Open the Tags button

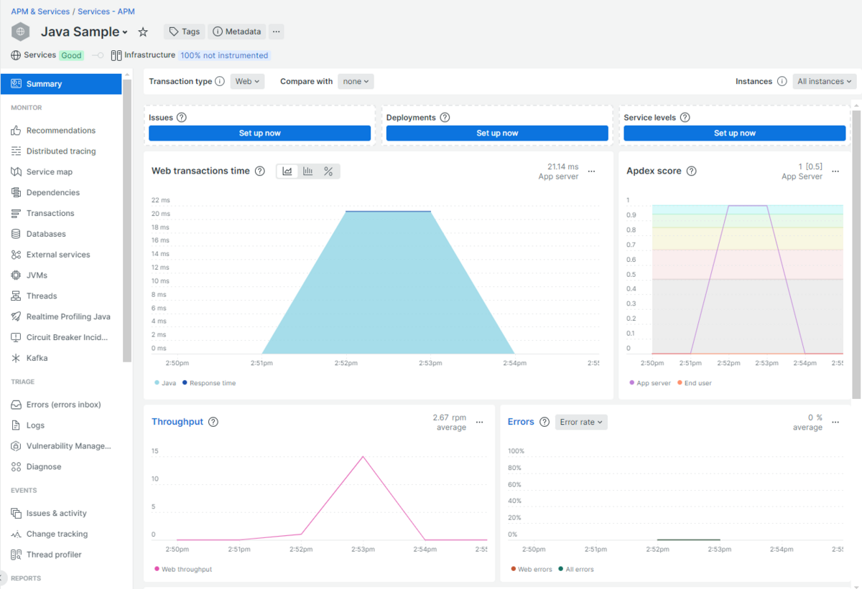(185, 32)
